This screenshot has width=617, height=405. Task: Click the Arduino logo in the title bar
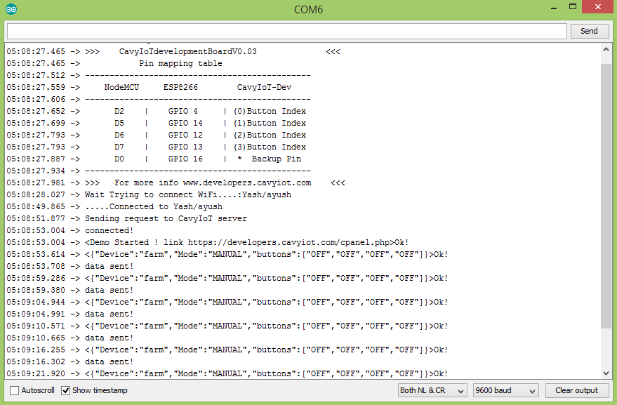coord(11,10)
